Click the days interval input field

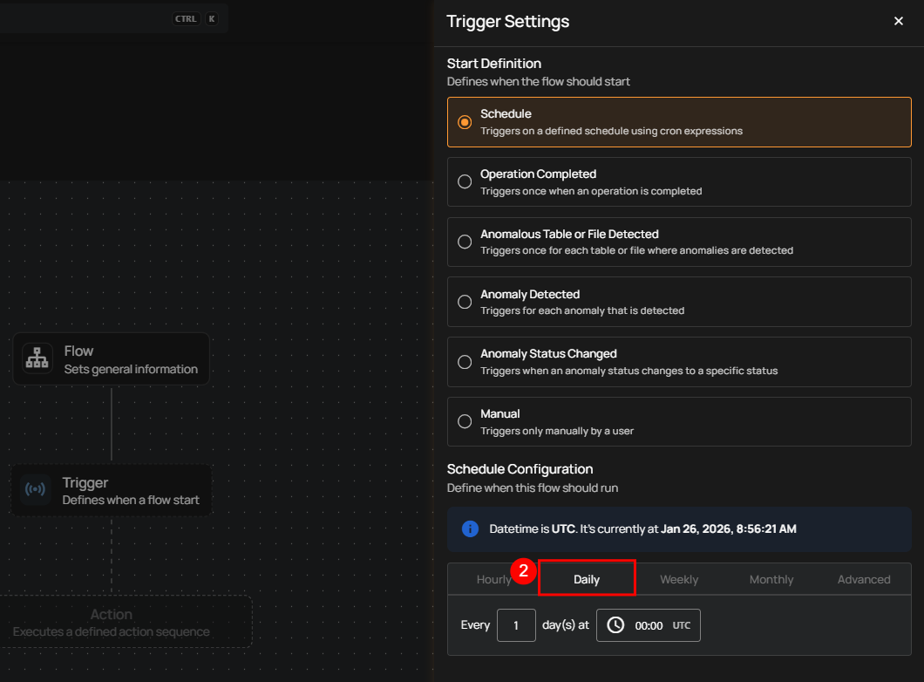[516, 625]
